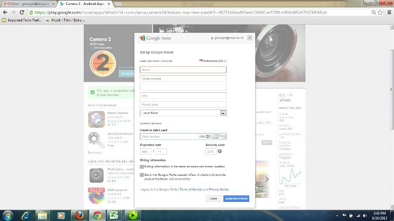Click the YY expiration year field
This screenshot has height=221, width=394.
point(162,152)
